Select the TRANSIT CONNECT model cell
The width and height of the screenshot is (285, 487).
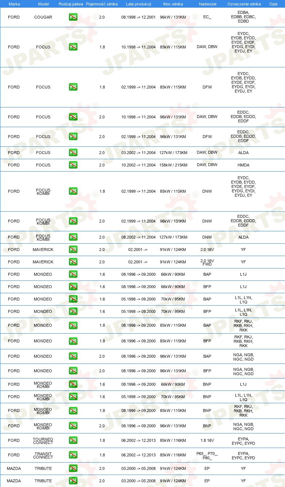tap(43, 455)
